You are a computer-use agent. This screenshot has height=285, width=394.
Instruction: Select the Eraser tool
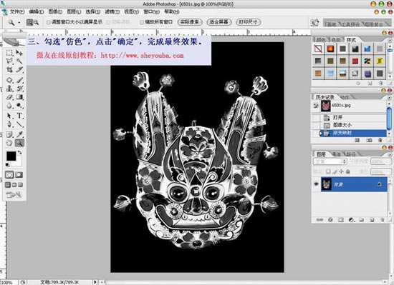tap(9, 97)
